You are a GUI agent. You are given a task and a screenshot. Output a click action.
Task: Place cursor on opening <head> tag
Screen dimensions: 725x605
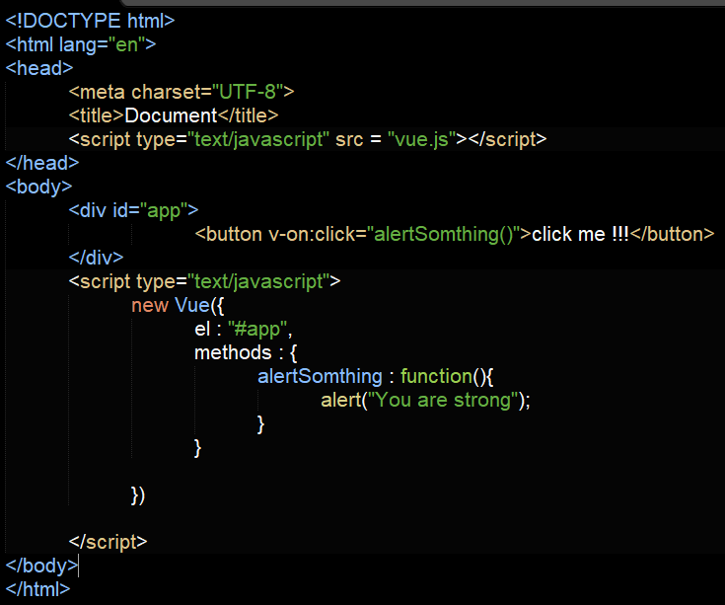pos(38,68)
